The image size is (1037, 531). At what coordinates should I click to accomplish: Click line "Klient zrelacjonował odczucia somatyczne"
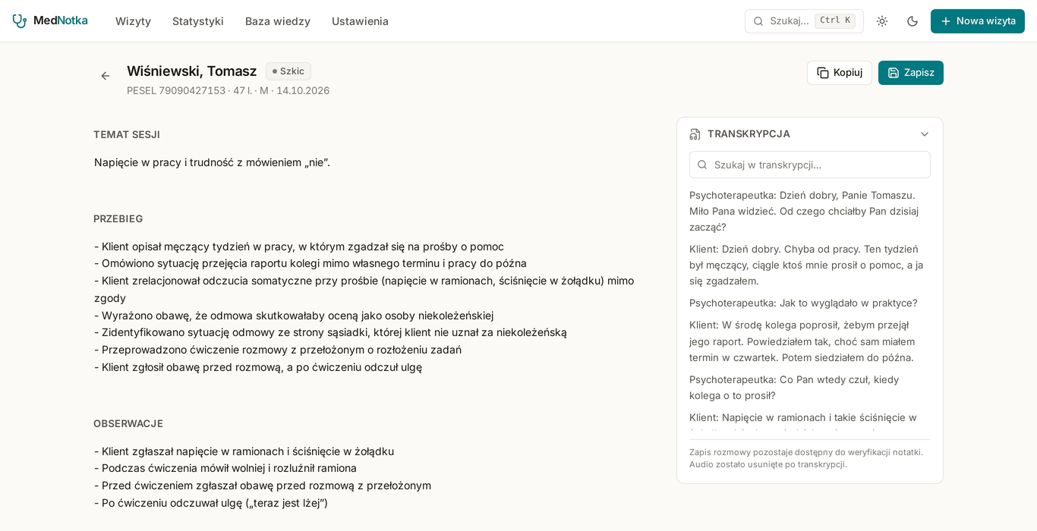(x=364, y=289)
